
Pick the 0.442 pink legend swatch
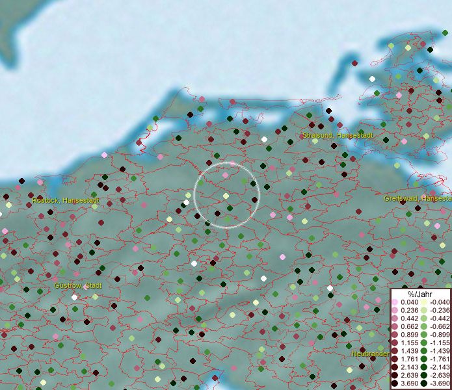coord(395,318)
